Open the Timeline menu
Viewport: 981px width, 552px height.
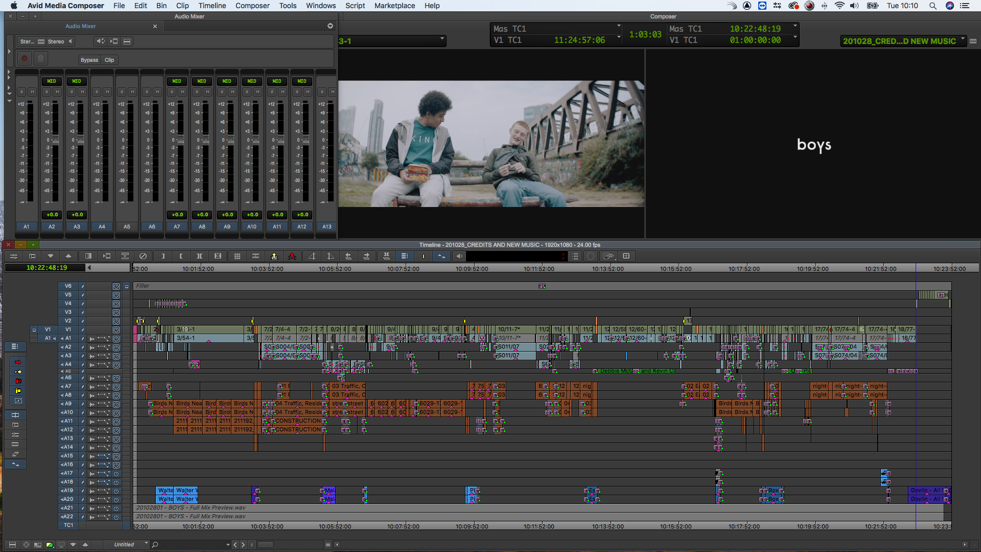coord(212,6)
